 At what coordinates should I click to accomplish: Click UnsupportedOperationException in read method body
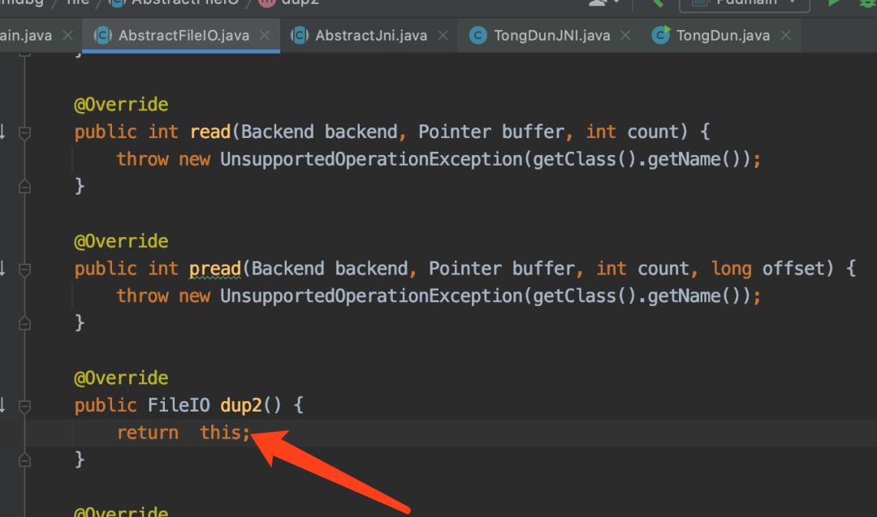point(371,159)
